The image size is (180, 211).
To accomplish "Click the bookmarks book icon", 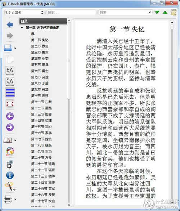I will (8, 140).
